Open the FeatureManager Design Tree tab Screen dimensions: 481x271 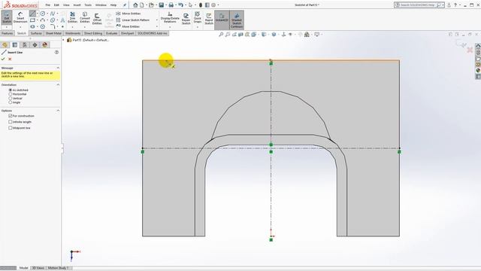click(5, 45)
